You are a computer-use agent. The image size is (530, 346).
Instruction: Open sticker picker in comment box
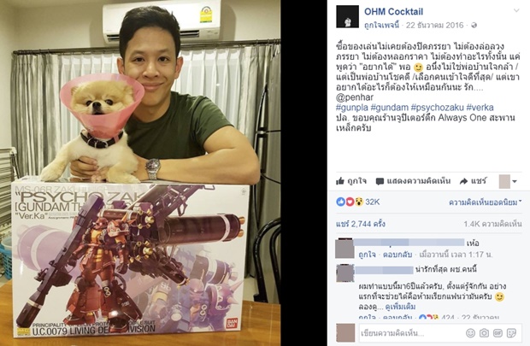point(511,333)
